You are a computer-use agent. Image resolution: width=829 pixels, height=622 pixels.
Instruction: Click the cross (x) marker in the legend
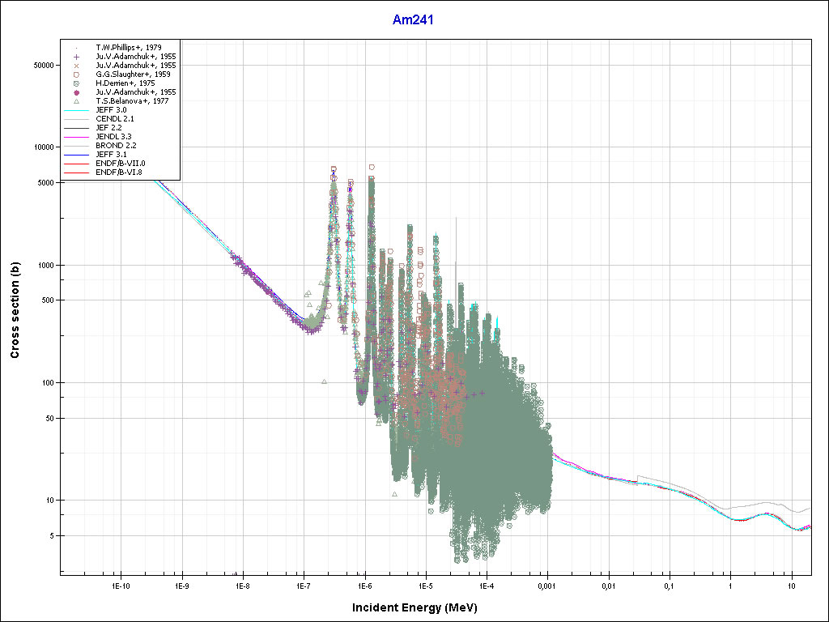click(76, 66)
